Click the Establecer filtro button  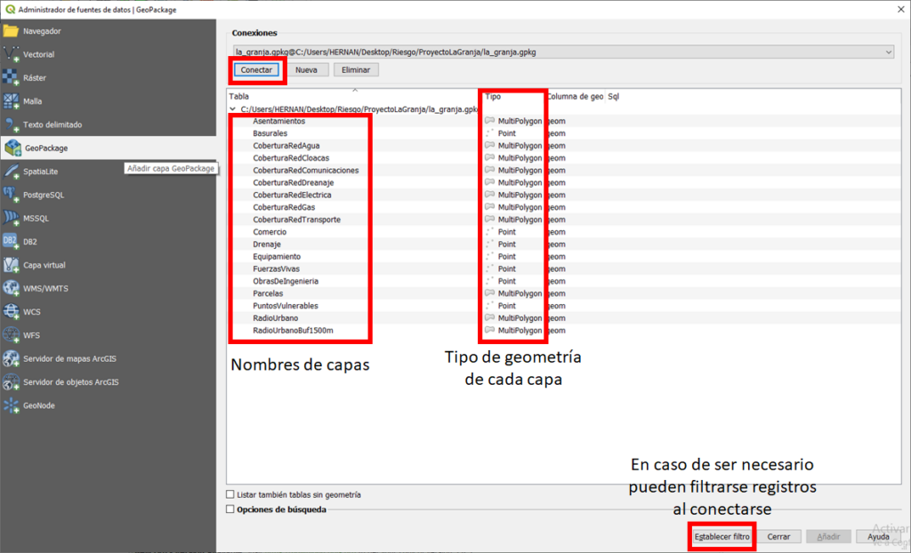coord(722,537)
